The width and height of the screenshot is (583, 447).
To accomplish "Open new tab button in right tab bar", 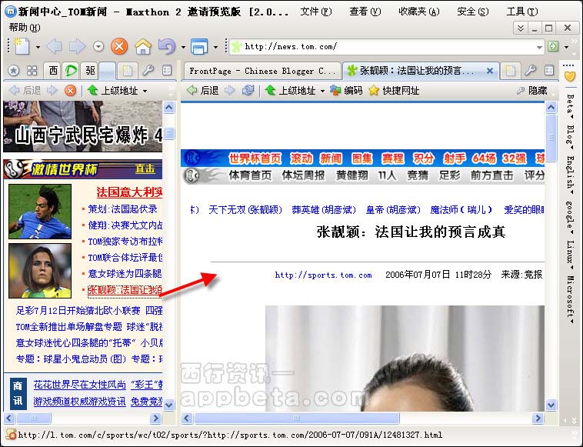I will (x=511, y=71).
